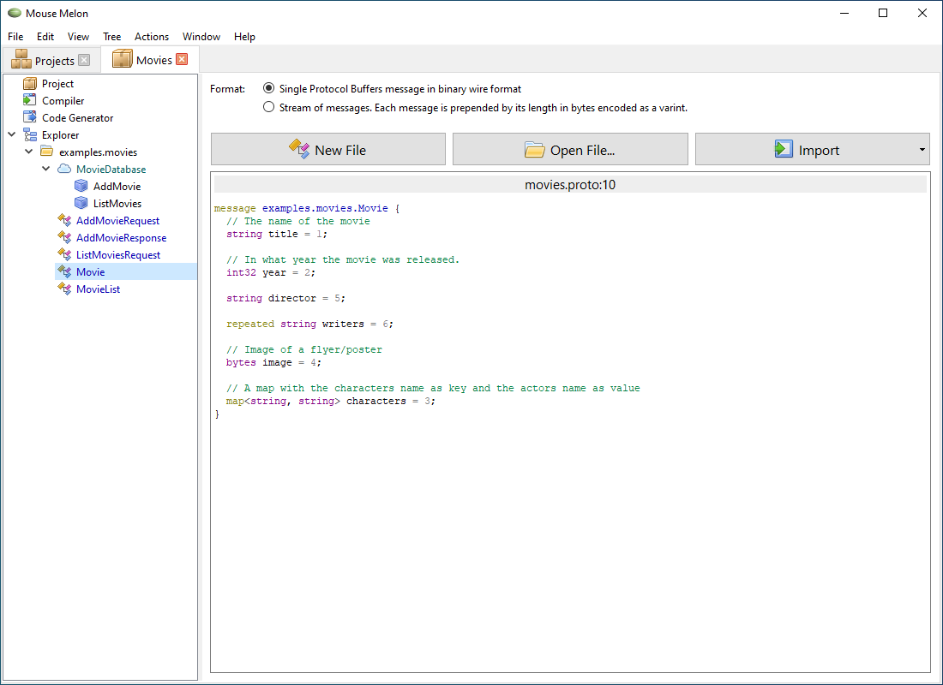This screenshot has height=685, width=943.
Task: Click the ListMovies method cube icon
Action: click(x=81, y=203)
